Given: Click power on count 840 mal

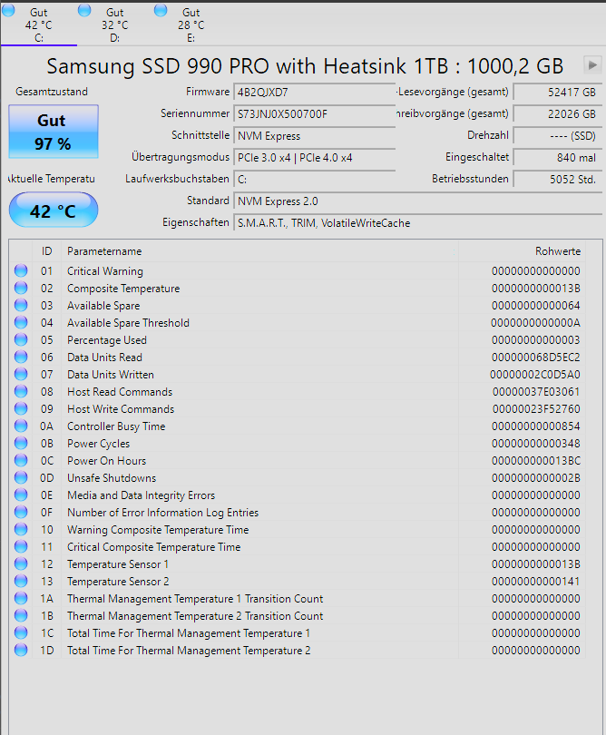Looking at the screenshot, I should [x=557, y=158].
